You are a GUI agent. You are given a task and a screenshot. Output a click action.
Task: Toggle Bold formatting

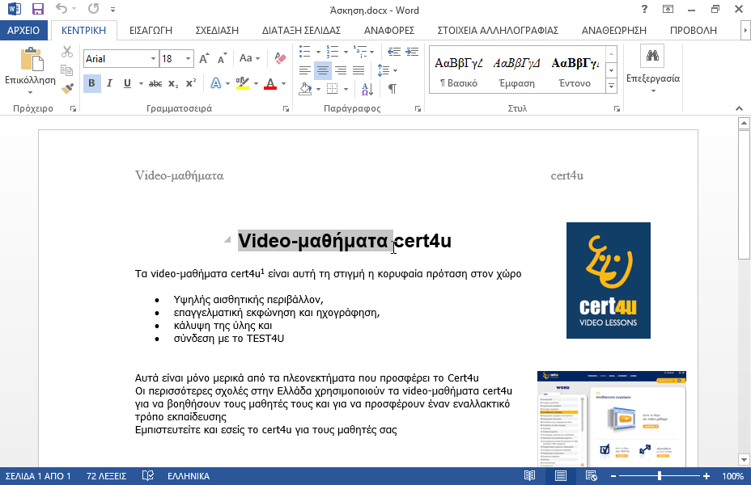tap(91, 84)
